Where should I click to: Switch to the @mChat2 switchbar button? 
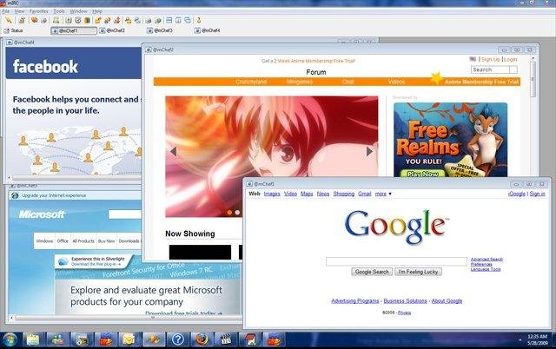(112, 31)
